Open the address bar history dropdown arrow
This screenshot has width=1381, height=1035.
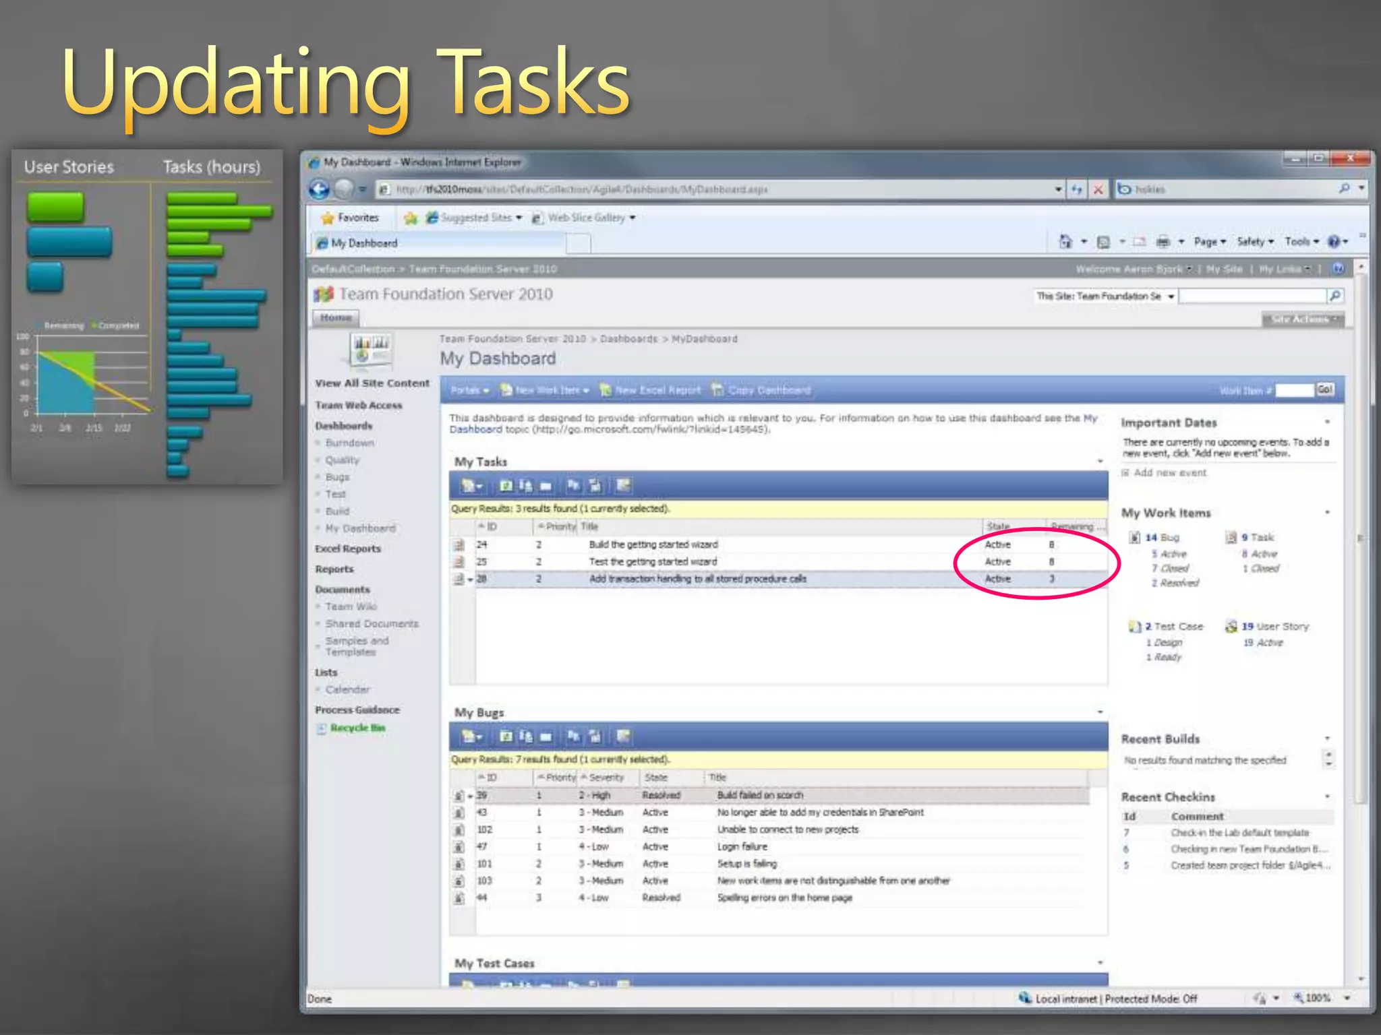click(x=1058, y=189)
